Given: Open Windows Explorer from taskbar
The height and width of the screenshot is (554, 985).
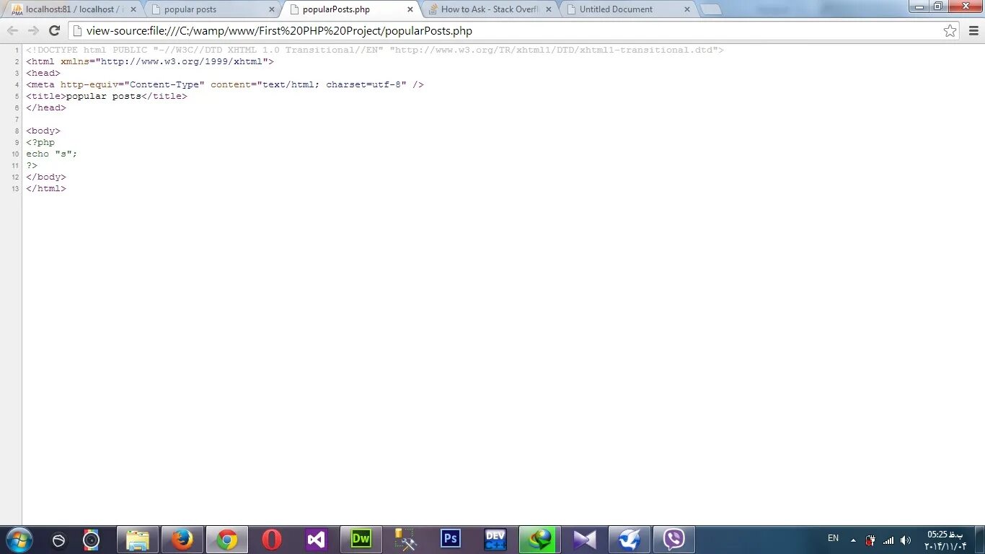Looking at the screenshot, I should tap(138, 540).
